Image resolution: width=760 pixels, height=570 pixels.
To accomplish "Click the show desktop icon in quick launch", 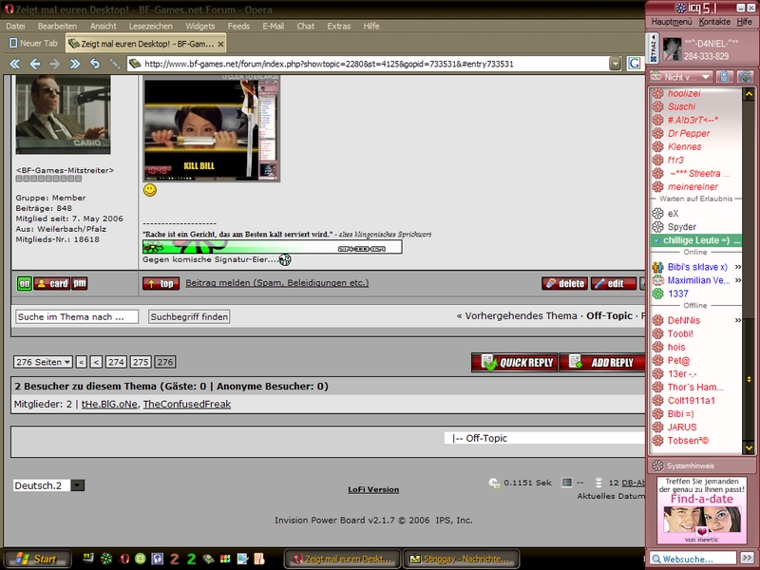I will coord(243,559).
